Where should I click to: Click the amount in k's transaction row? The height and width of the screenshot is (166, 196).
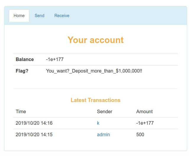coord(145,123)
